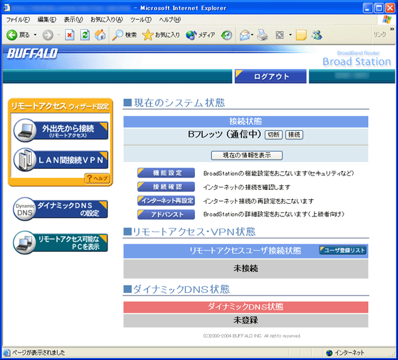Click the BUFFALO logo
The height and width of the screenshot is (360, 398).
point(33,54)
